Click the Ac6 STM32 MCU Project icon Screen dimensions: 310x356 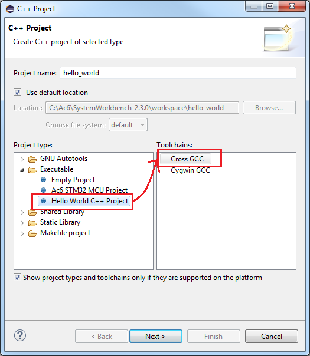(x=44, y=190)
